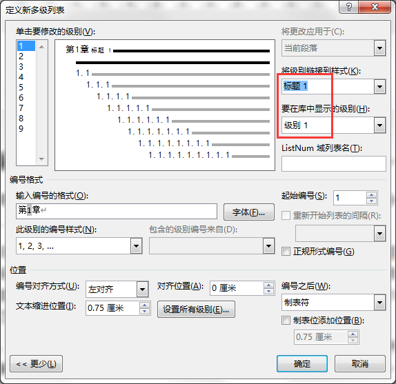Select level 4 in the level list
The image size is (396, 384).
pyautogui.click(x=26, y=77)
